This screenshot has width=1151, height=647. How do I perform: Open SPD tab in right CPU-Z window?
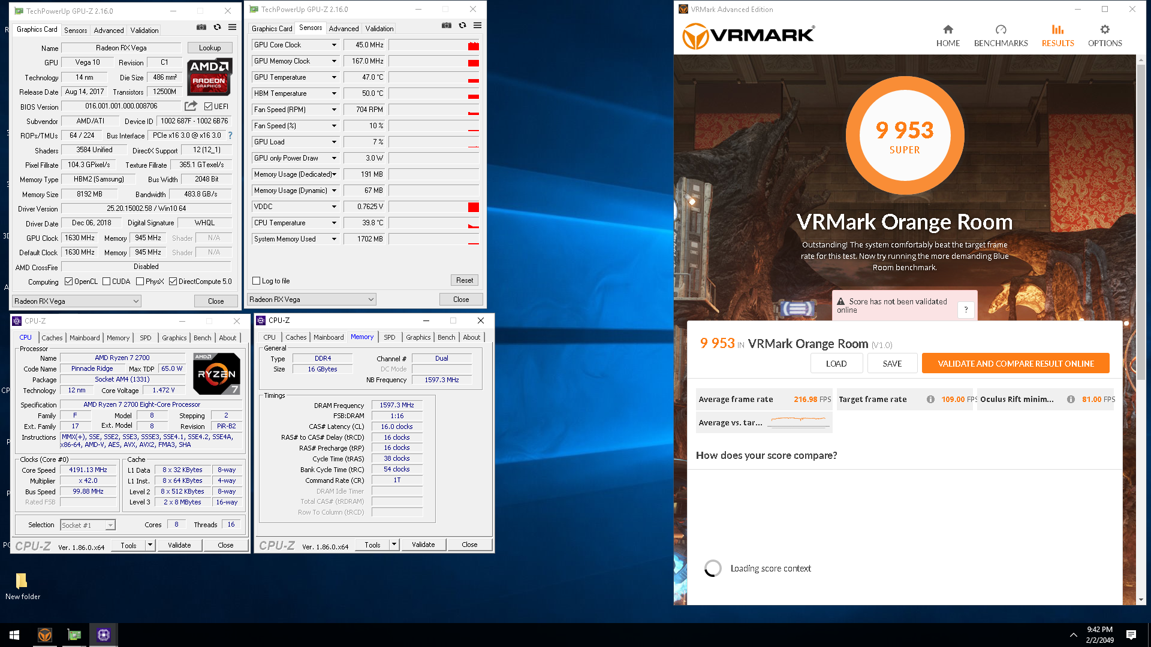click(390, 337)
